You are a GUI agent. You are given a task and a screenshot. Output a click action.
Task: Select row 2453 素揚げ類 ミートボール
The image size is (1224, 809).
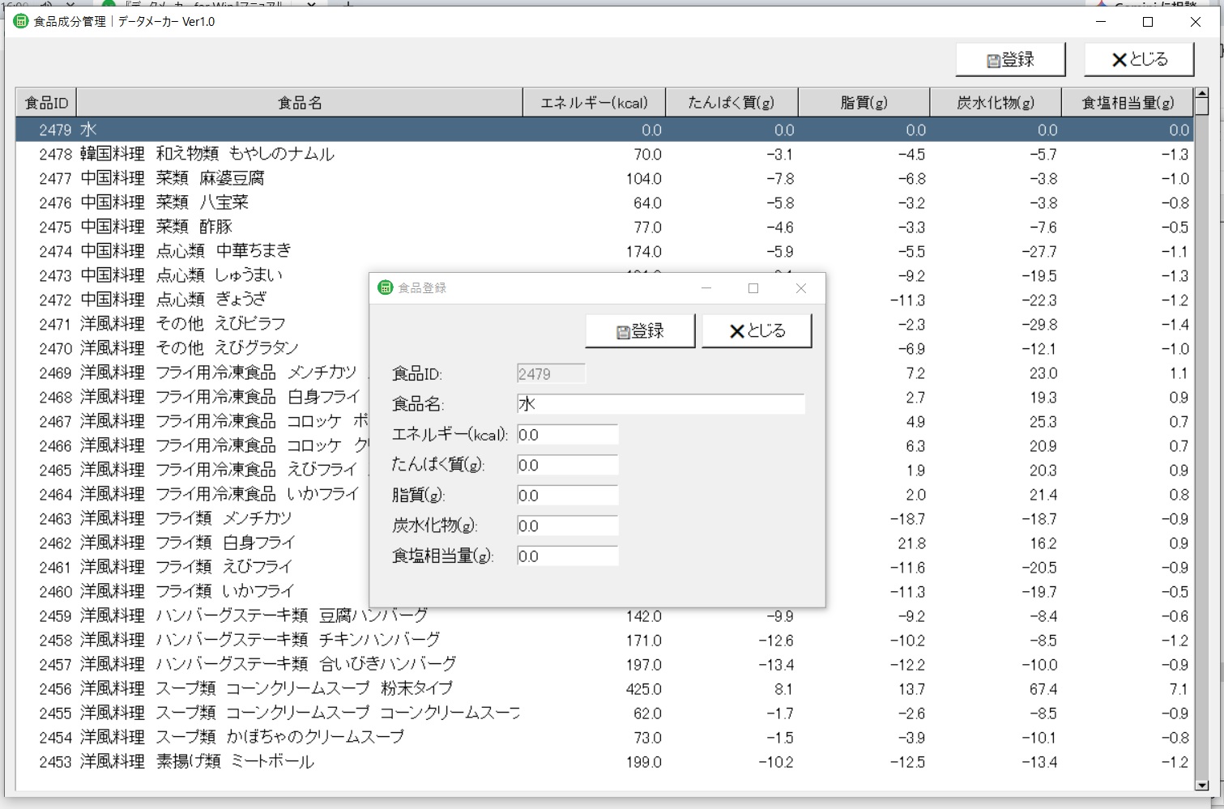pyautogui.click(x=604, y=762)
